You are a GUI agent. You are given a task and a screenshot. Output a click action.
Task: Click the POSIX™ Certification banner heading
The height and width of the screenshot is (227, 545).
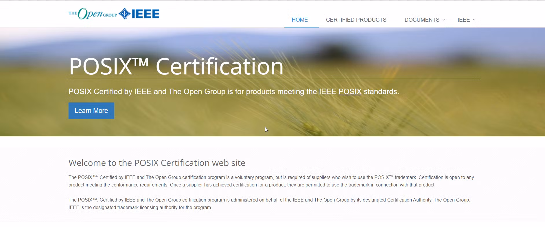click(x=176, y=66)
